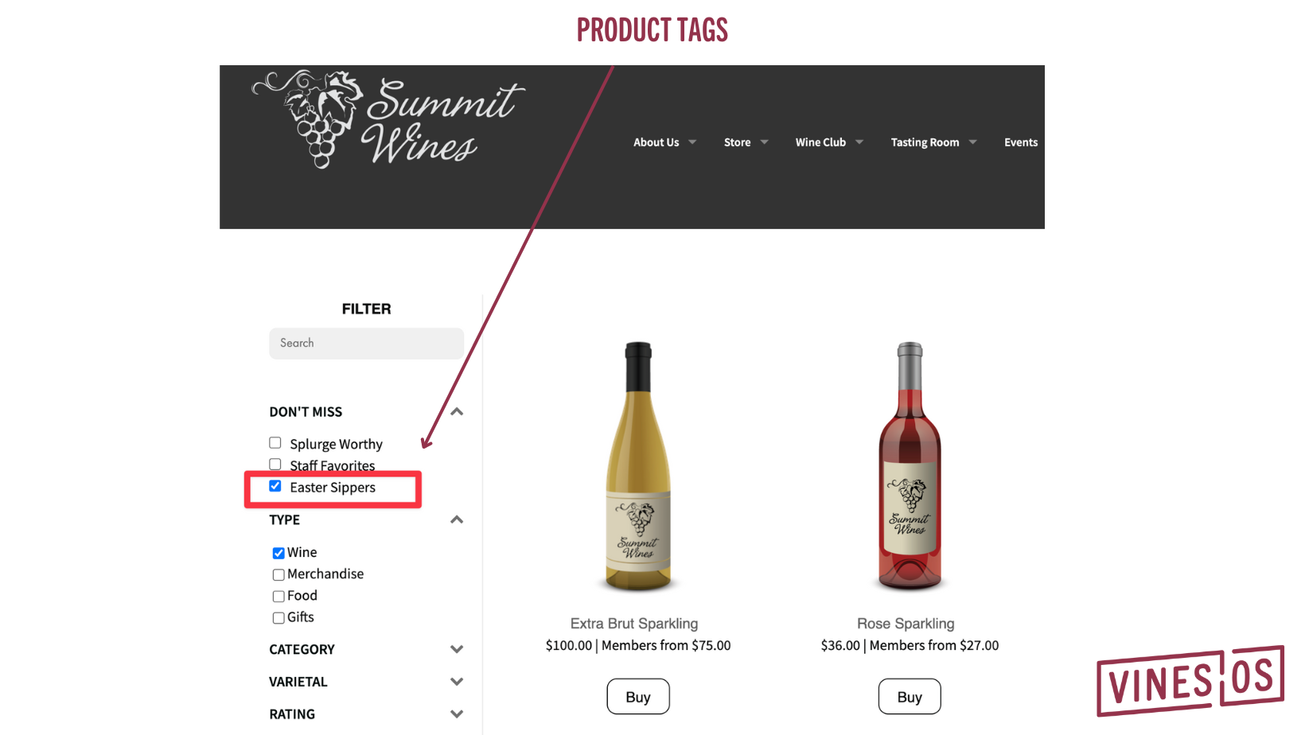Expand the Varietal filter chevron

tap(457, 682)
